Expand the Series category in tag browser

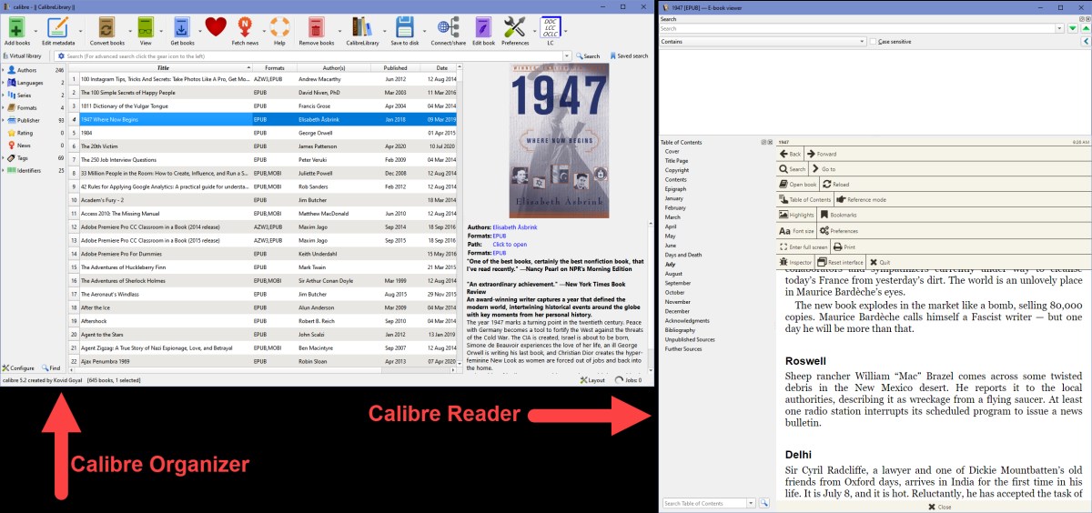[x=3, y=95]
